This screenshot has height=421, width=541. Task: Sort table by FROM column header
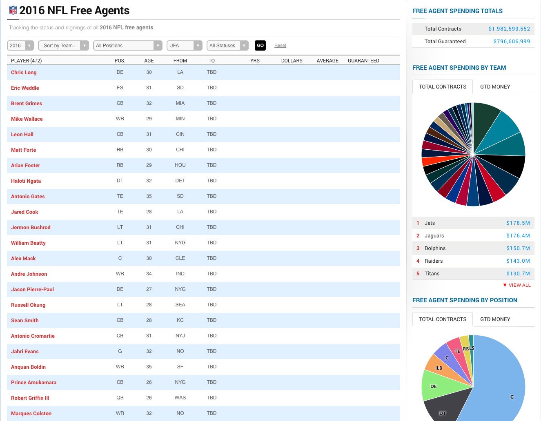(180, 60)
